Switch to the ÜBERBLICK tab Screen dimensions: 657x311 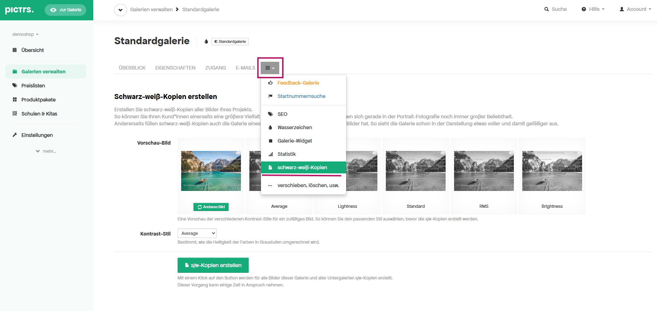[x=132, y=68]
